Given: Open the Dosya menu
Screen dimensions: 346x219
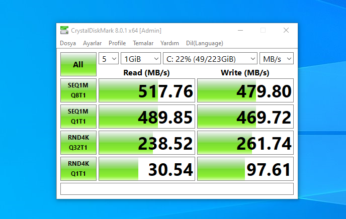Looking at the screenshot, I should [x=68, y=43].
